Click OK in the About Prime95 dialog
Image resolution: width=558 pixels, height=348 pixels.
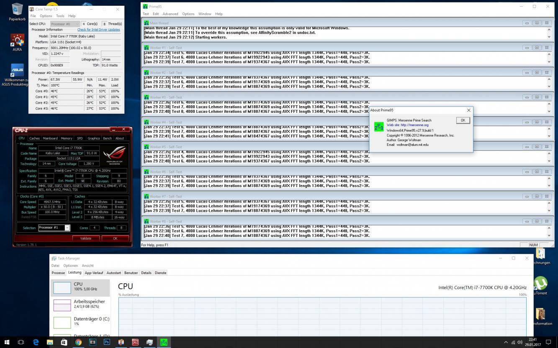[463, 120]
